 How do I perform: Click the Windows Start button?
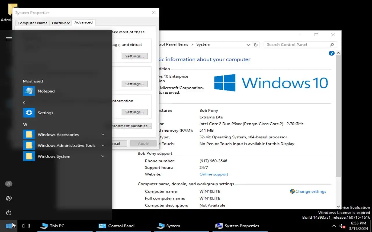(9, 226)
